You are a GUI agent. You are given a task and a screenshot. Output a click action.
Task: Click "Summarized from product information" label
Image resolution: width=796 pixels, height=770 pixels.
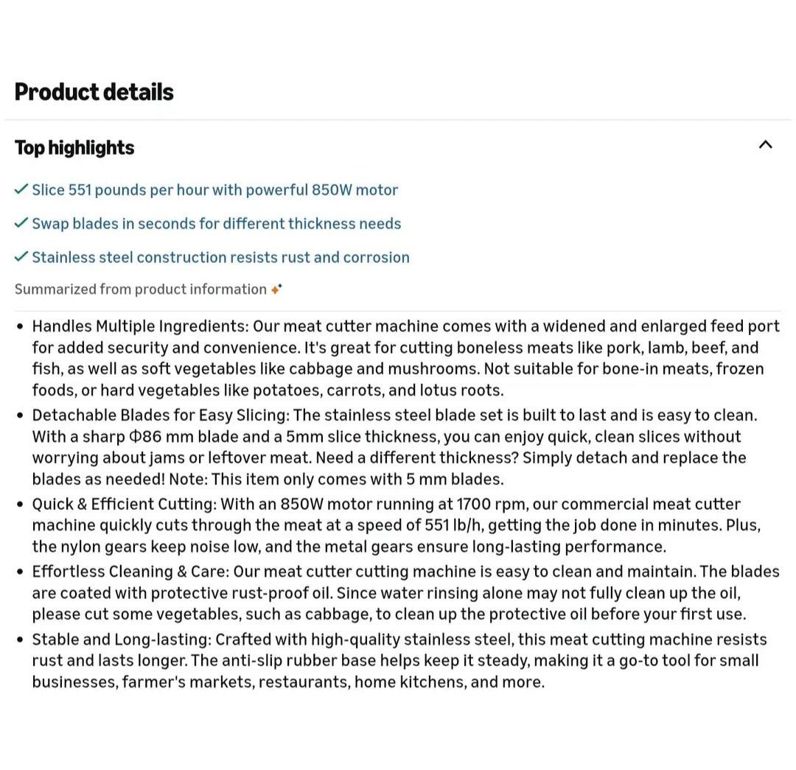[x=140, y=290]
